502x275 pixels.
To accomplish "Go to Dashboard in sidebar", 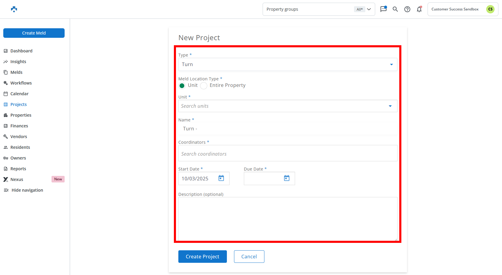I will [x=21, y=51].
